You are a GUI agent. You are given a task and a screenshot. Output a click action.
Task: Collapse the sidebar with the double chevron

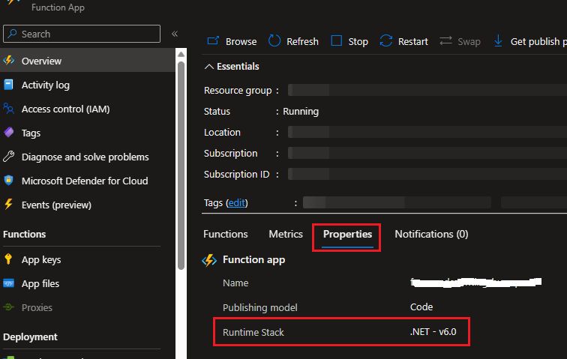pyautogui.click(x=175, y=34)
